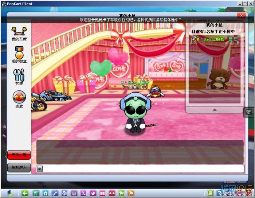255x198 pixels.
Task: Open the green list icon at bottom right
Action: point(210,193)
